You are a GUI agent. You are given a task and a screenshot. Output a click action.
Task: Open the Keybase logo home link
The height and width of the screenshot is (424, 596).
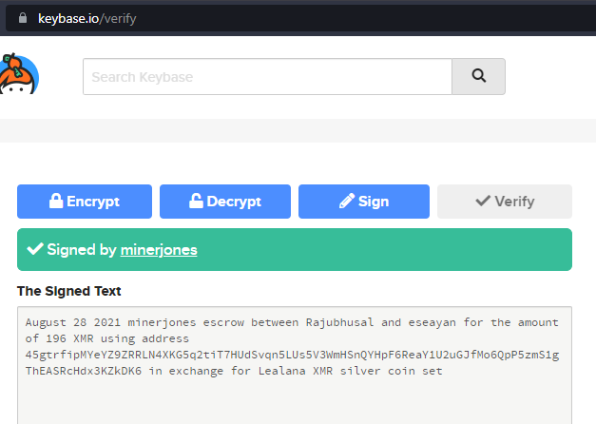19,73
